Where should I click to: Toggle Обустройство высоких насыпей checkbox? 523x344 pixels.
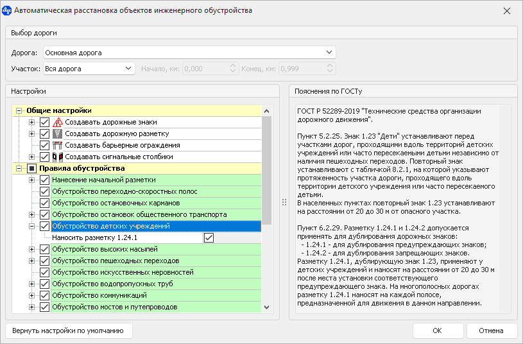45,249
